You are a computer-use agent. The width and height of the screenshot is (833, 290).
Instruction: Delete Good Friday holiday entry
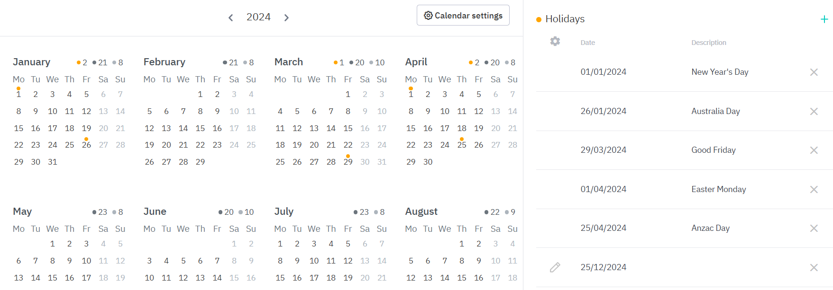pyautogui.click(x=814, y=150)
